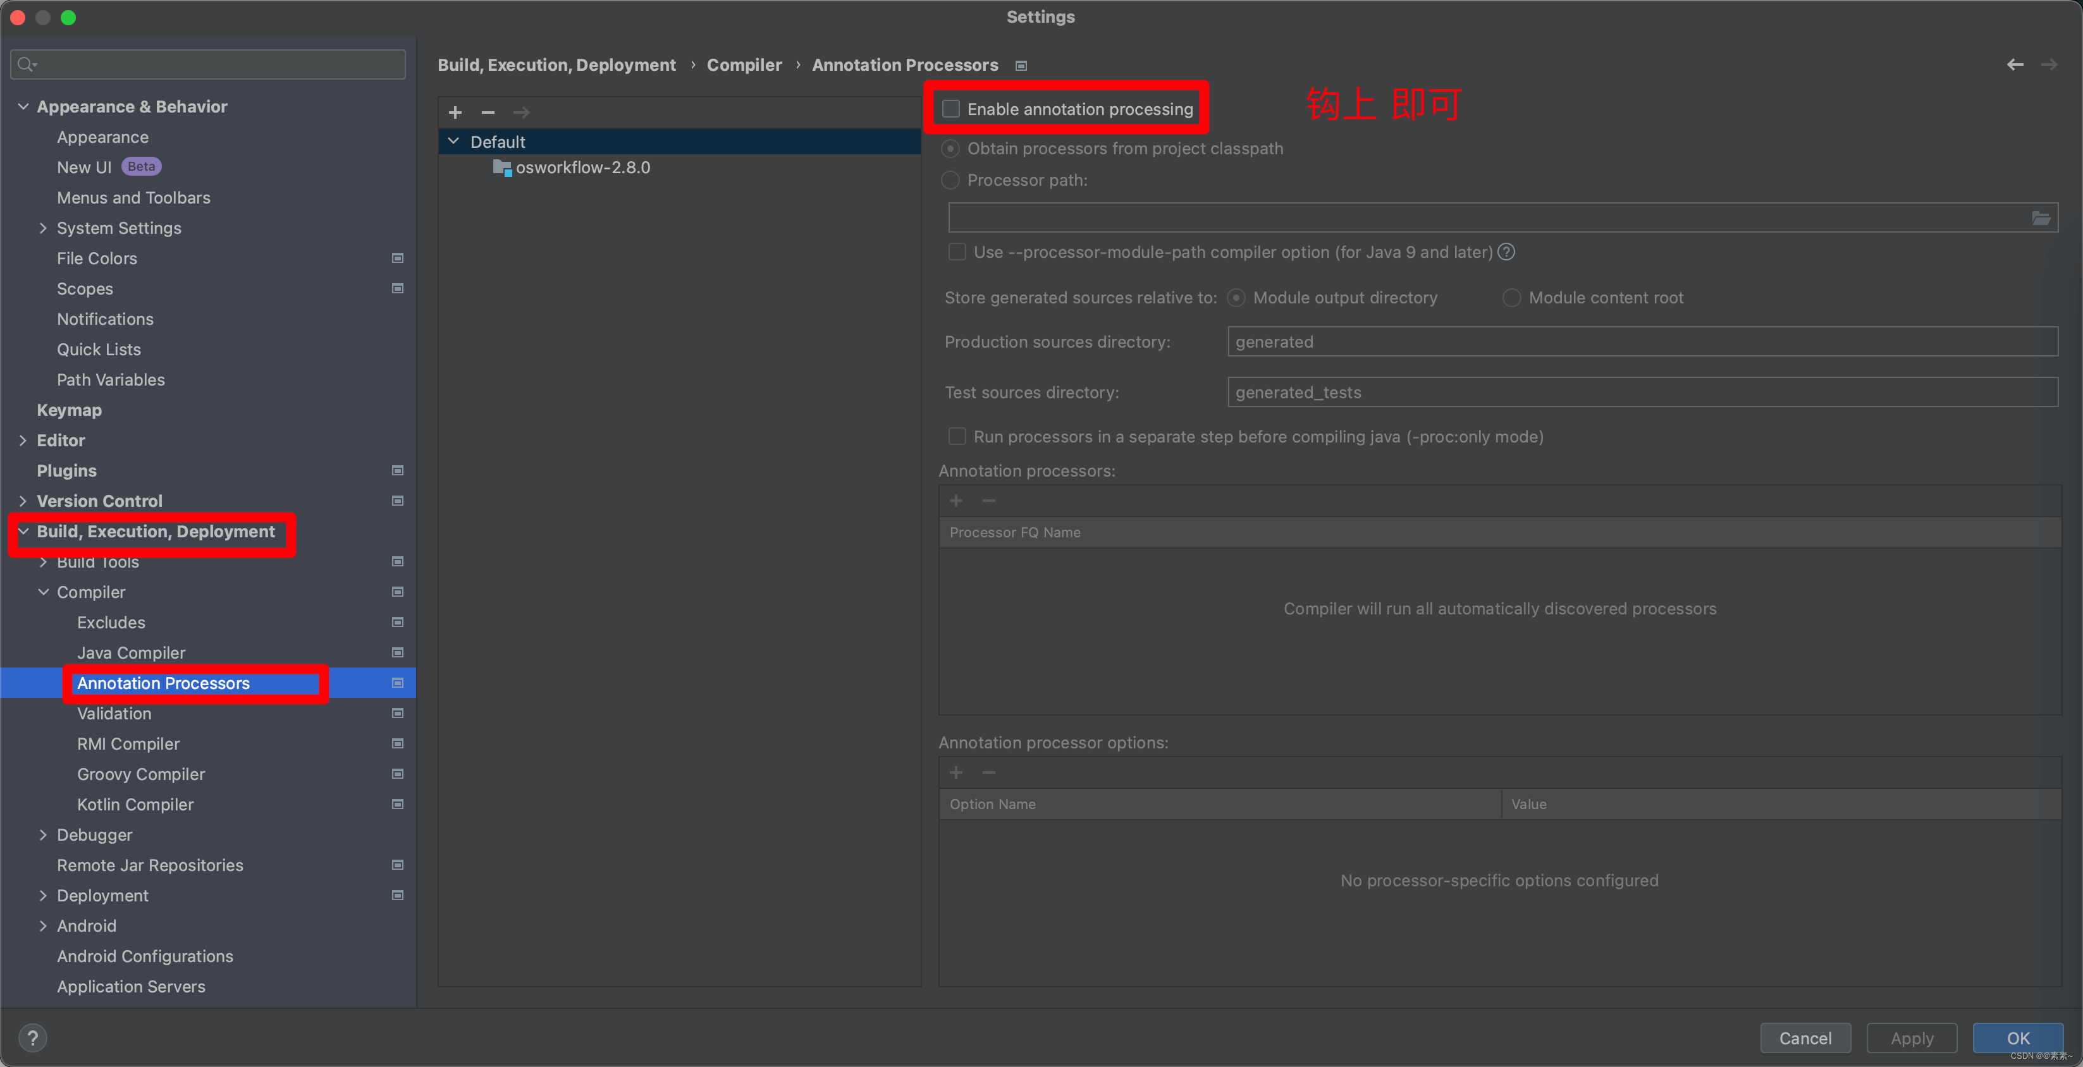Image resolution: width=2083 pixels, height=1067 pixels.
Task: Toggle 'Run processors in separate step' checkbox
Action: click(x=954, y=437)
